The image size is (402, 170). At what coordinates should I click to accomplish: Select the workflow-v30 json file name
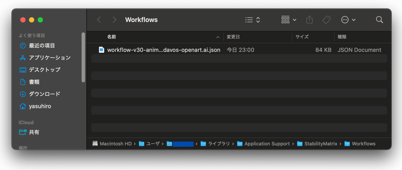point(164,50)
